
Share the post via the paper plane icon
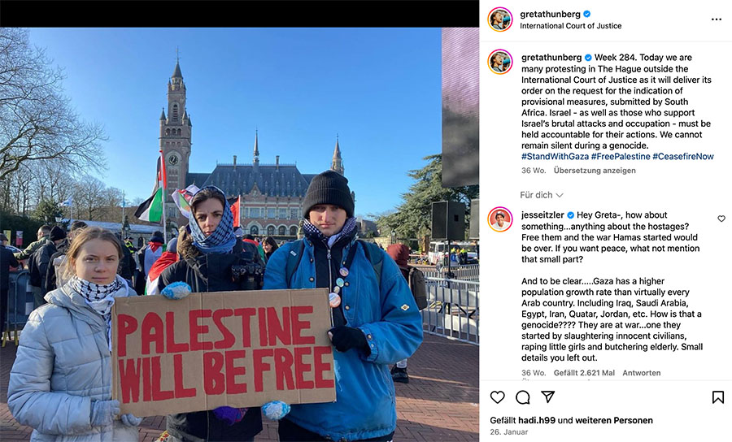point(547,396)
